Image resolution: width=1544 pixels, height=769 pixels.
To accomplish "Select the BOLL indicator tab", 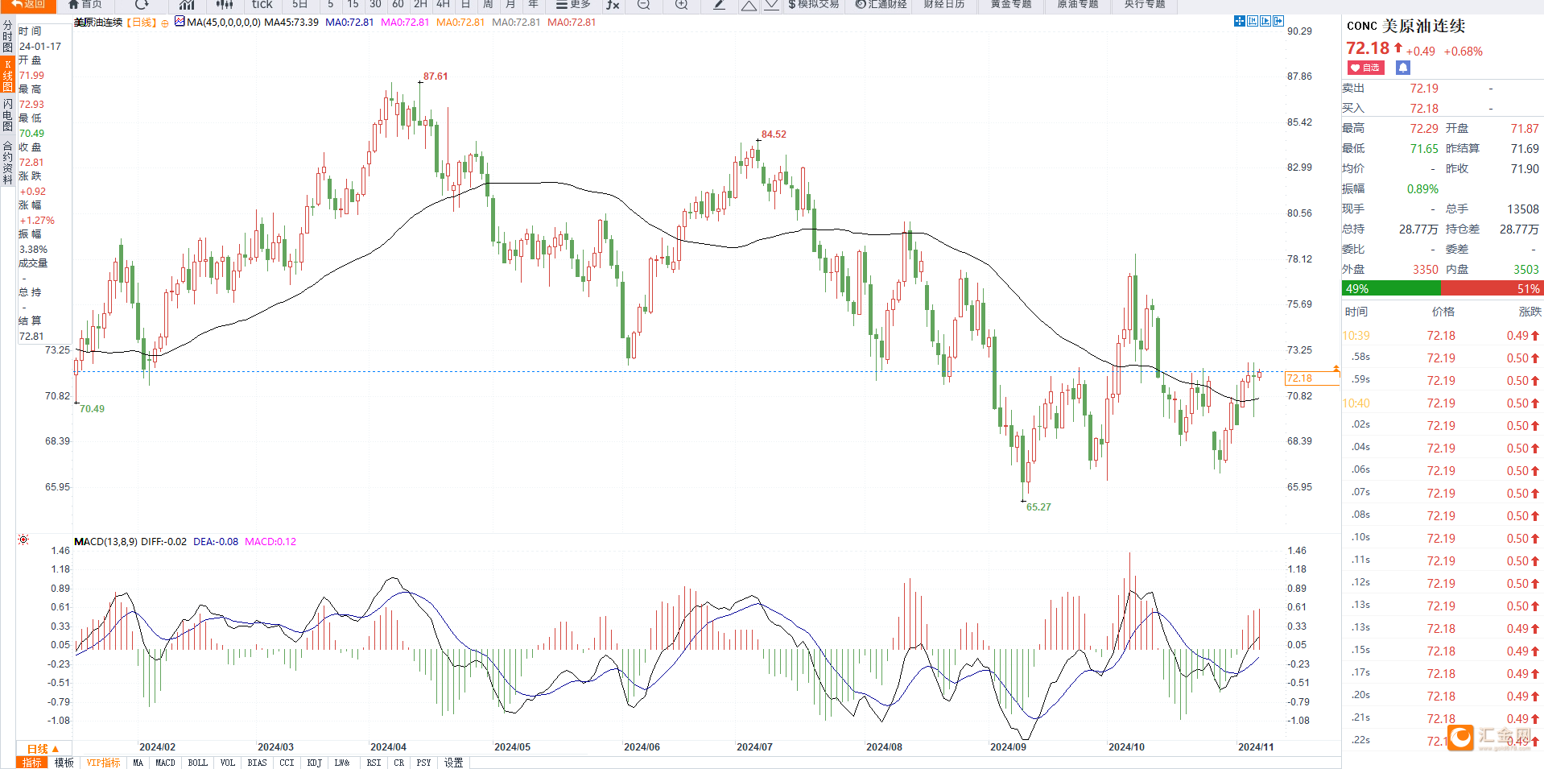I will (198, 763).
